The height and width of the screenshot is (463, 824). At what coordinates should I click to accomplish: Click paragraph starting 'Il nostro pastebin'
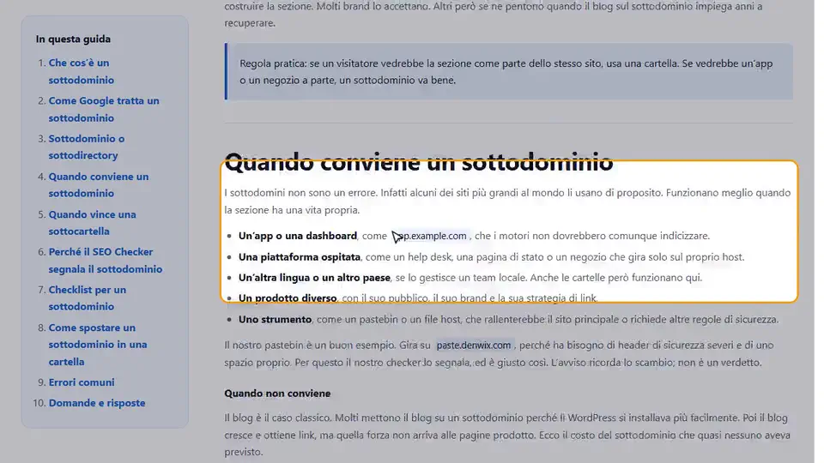pyautogui.click(x=499, y=354)
